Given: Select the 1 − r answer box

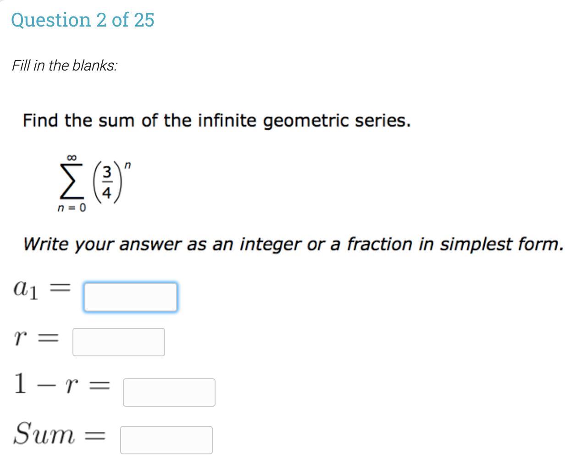Looking at the screenshot, I should coord(169,393).
